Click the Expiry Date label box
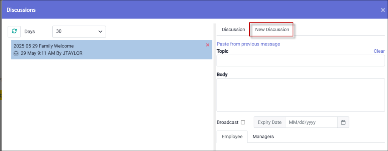This screenshot has width=388, height=151. 270,122
